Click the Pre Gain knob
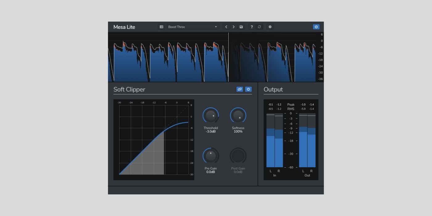Screen dimensions: 432x216 coord(211,156)
